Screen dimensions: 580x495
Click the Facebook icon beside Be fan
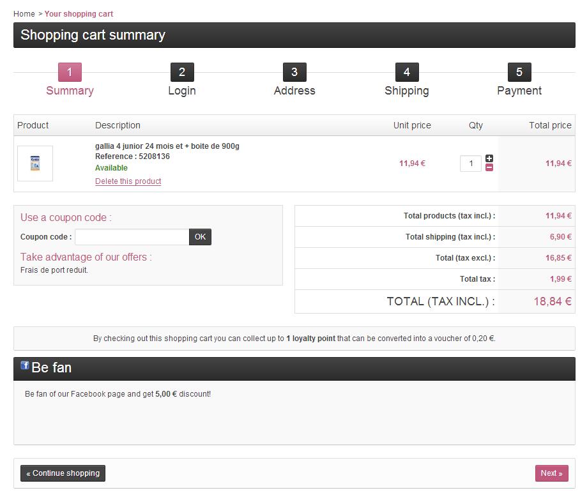point(25,365)
